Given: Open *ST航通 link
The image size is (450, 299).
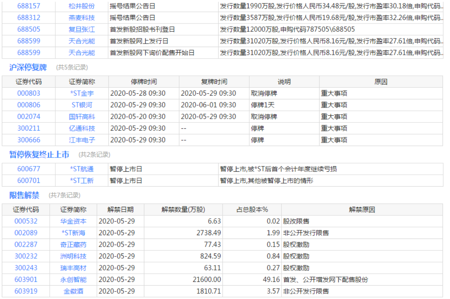Looking at the screenshot, I should [82, 169].
